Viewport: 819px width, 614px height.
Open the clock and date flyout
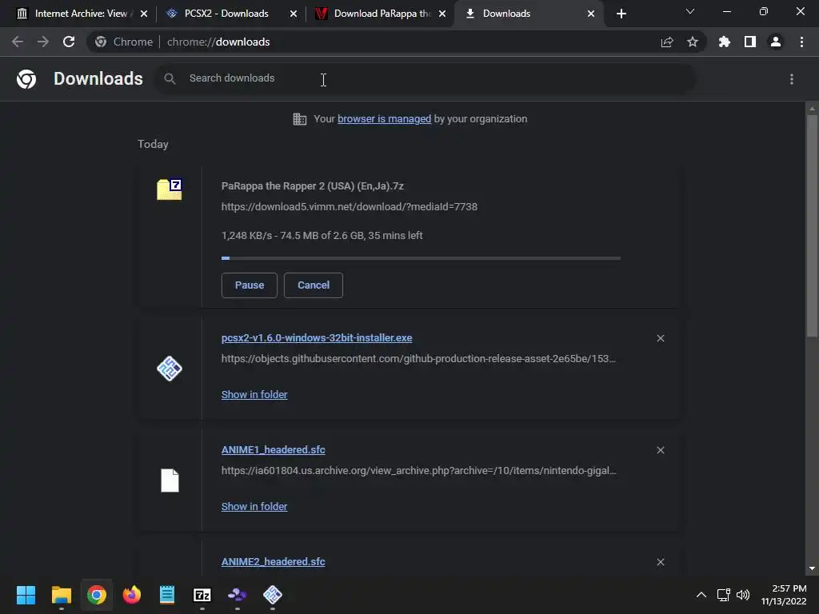pos(784,595)
